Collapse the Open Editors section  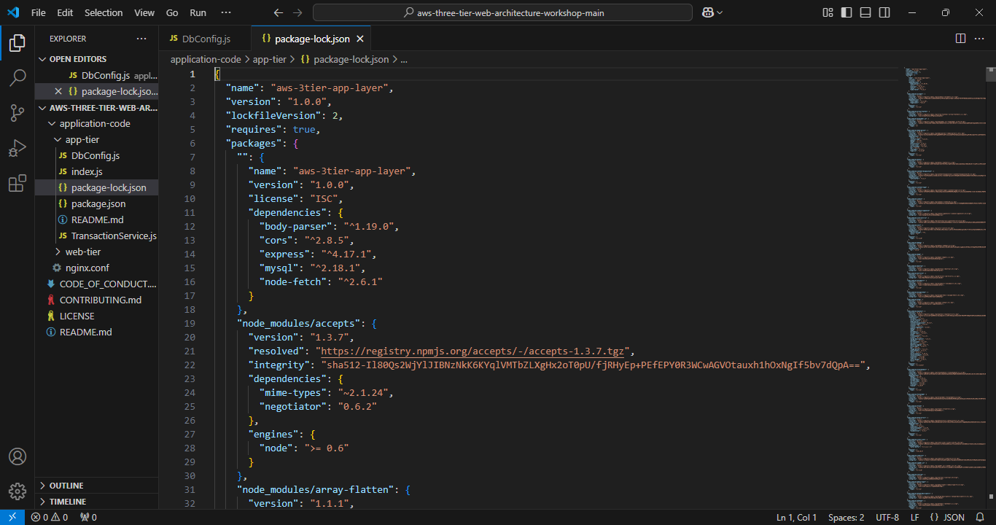pos(42,59)
